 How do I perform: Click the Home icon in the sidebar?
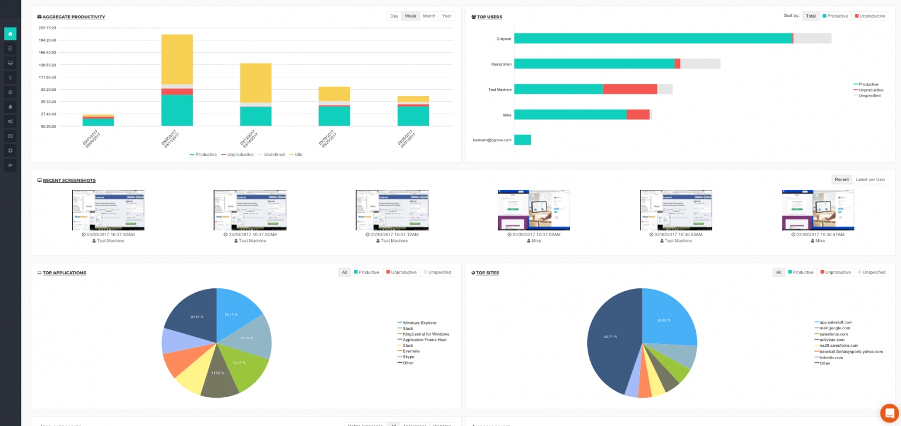tap(10, 33)
